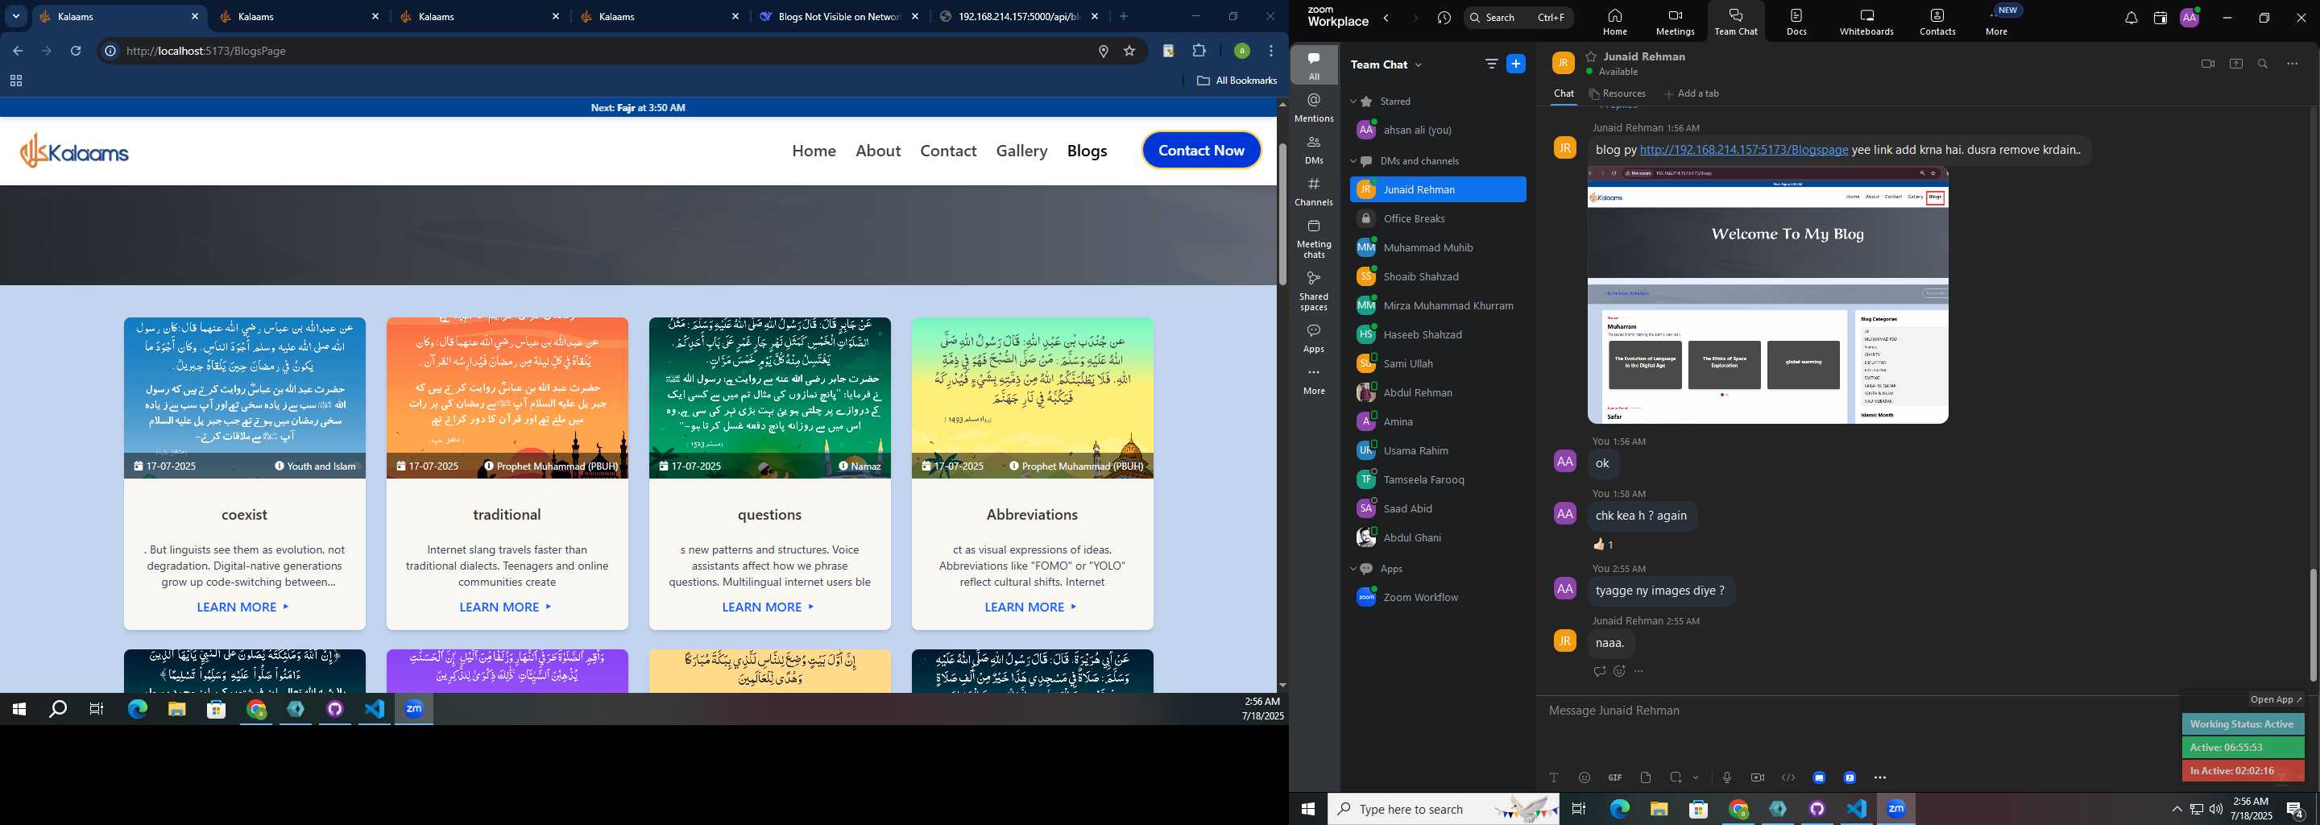This screenshot has height=825, width=2320.
Task: Record an audio message with the microphone icon
Action: pos(1726,777)
